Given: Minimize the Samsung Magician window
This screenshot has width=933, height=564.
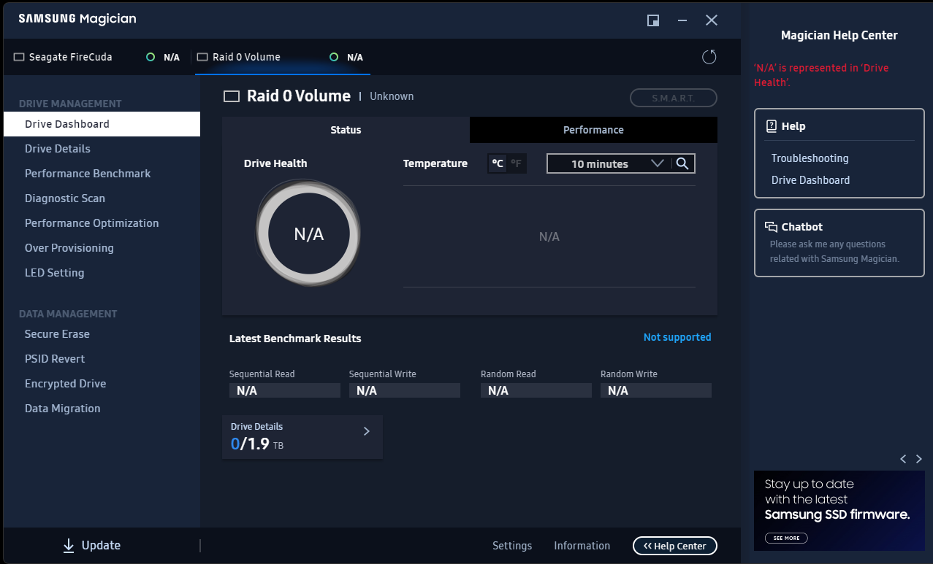Looking at the screenshot, I should pos(682,20).
